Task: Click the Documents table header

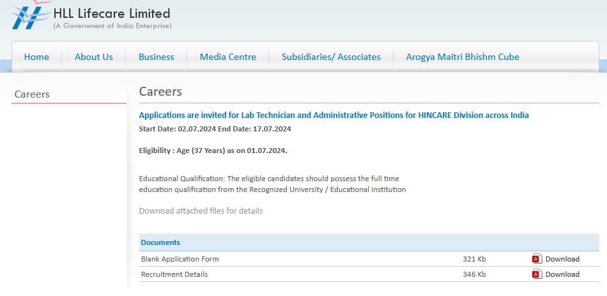Action: (x=369, y=242)
